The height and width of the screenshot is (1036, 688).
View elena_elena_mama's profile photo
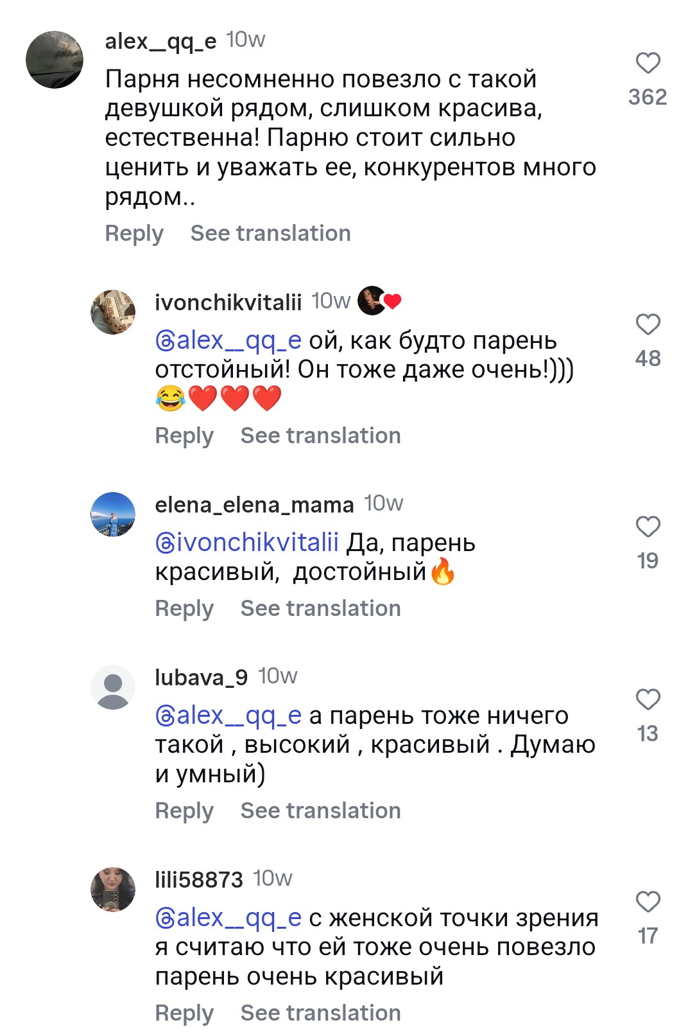pyautogui.click(x=113, y=514)
